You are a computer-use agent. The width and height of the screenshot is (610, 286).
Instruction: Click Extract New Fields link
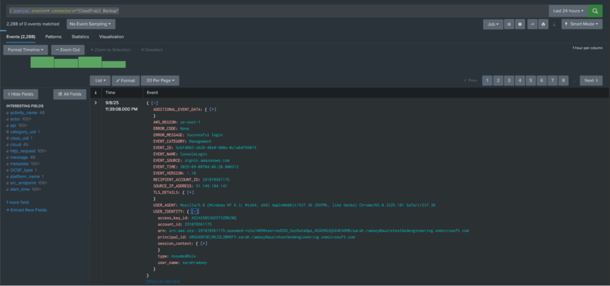[26, 210]
